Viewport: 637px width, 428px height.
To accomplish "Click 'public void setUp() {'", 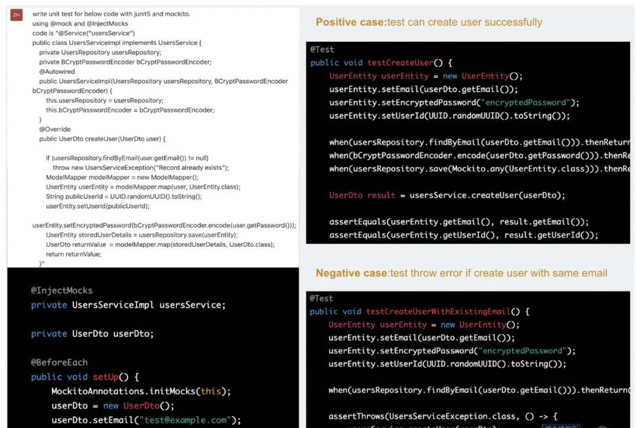I will click(x=85, y=377).
